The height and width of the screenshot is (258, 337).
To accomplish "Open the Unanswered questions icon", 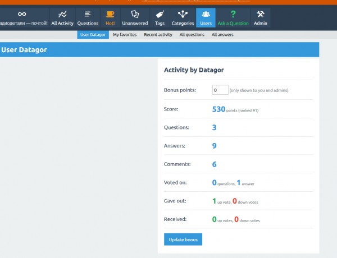I will pos(135,14).
